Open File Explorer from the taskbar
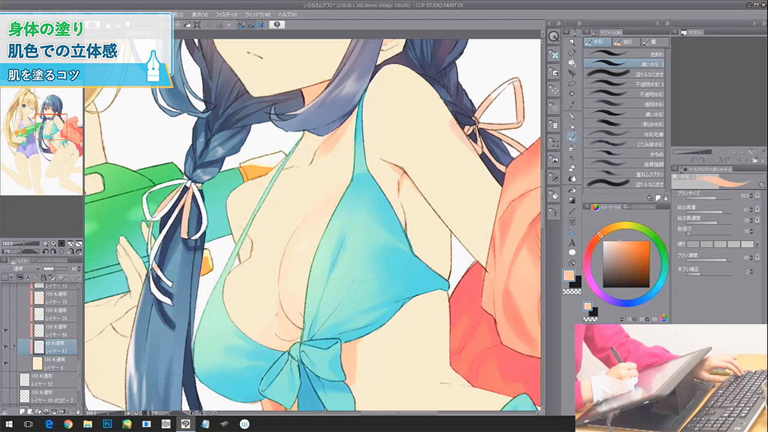Viewport: 768px width, 432px height. (x=88, y=424)
